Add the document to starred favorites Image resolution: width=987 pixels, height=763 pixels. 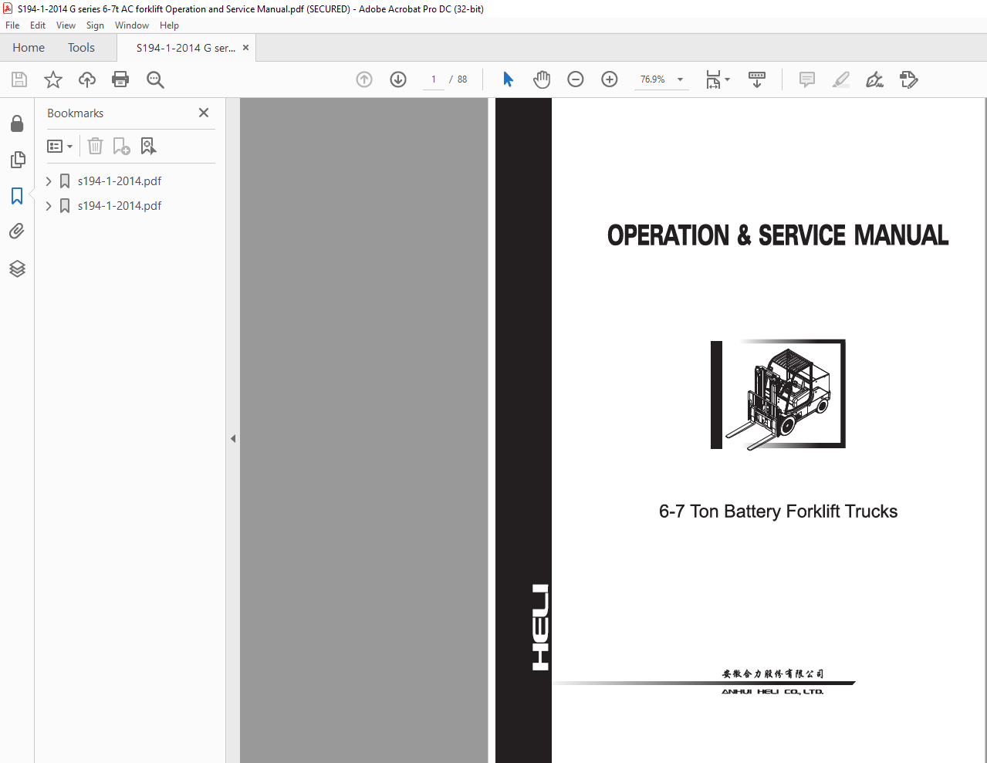pyautogui.click(x=53, y=79)
